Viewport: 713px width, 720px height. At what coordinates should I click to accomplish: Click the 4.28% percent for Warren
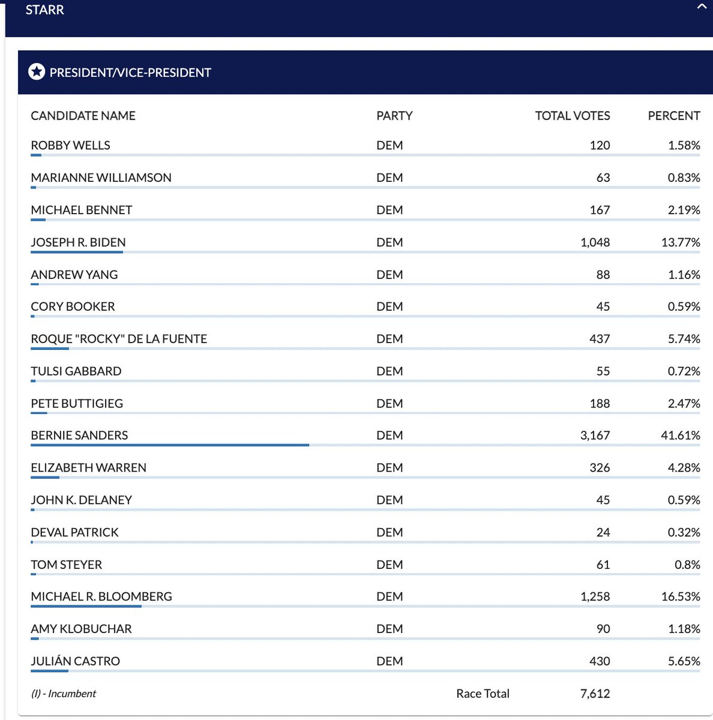pyautogui.click(x=684, y=468)
